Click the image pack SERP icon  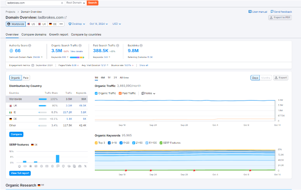(36, 166)
